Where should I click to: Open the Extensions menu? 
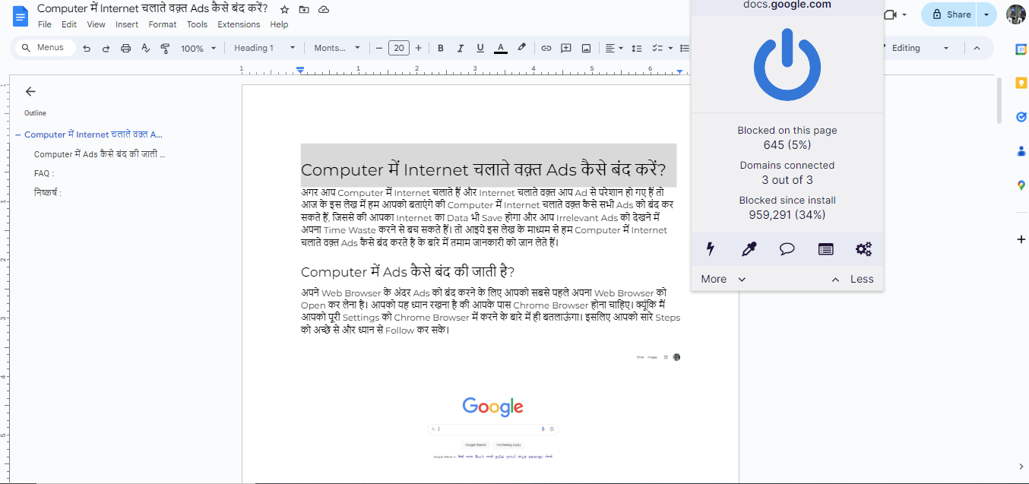pyautogui.click(x=239, y=24)
